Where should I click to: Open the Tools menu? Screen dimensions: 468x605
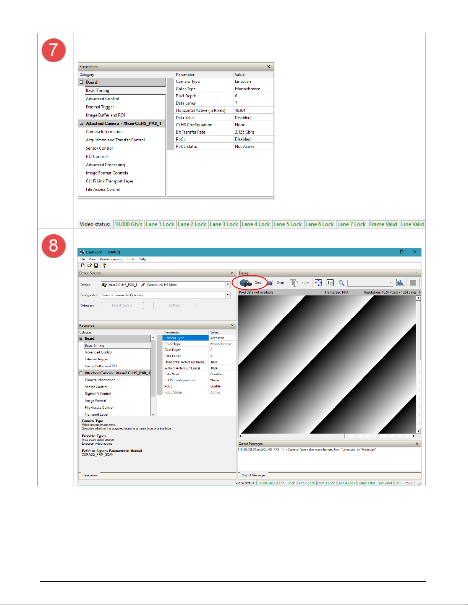pos(131,259)
